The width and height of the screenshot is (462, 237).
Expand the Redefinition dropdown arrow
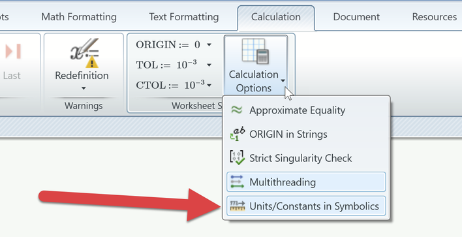pyautogui.click(x=84, y=88)
